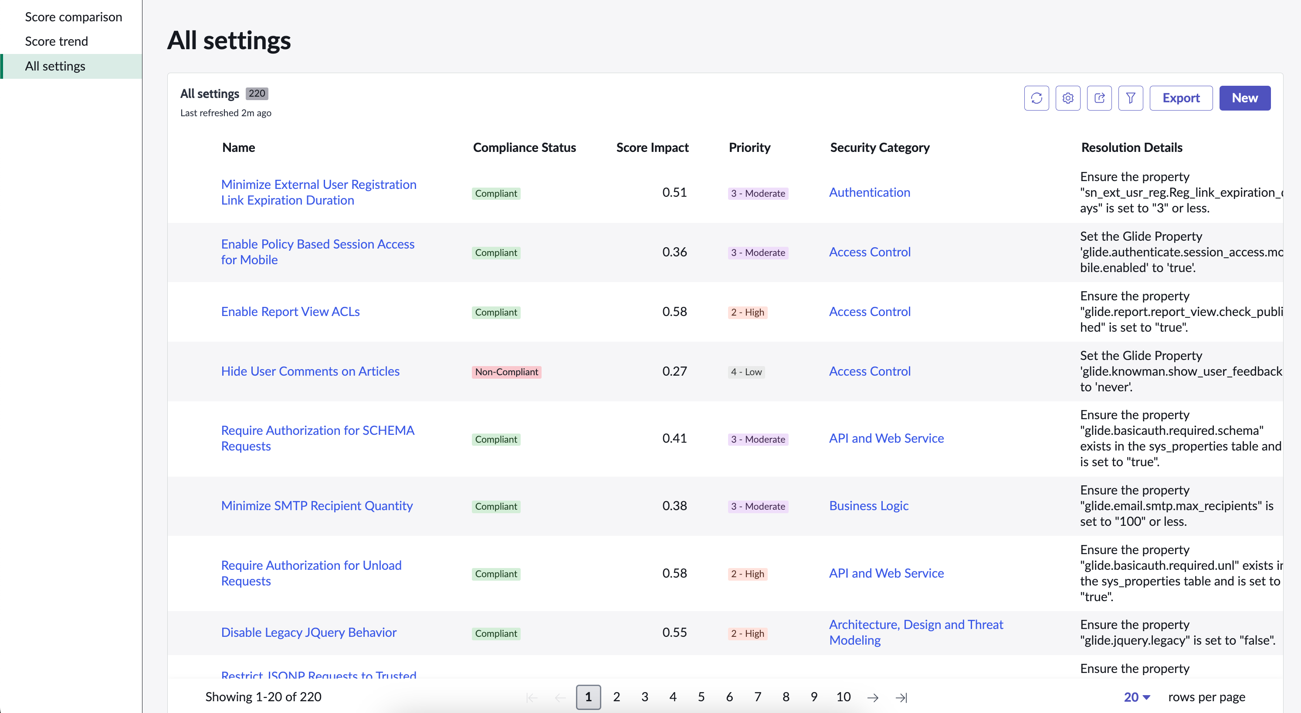Click the New button
Screen dimensions: 1301x713
point(1244,98)
